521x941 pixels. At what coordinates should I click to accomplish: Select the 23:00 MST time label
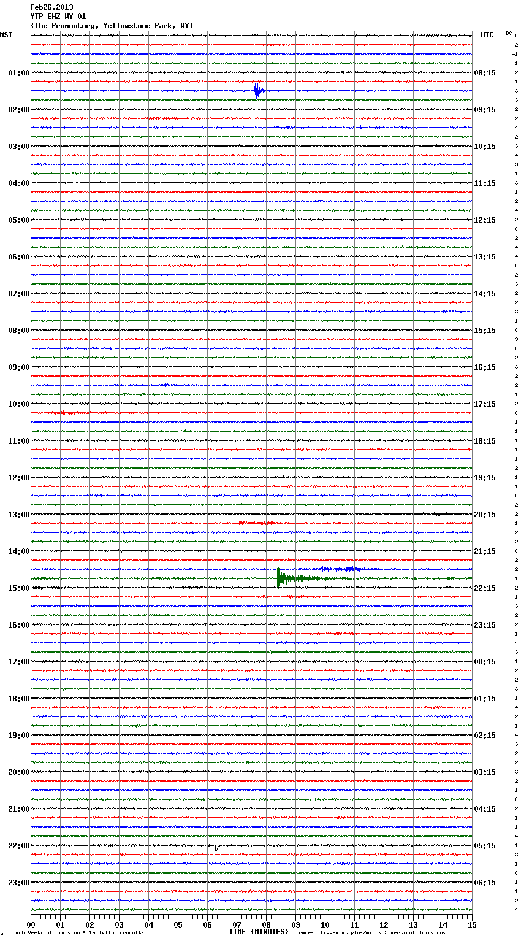pos(19,883)
